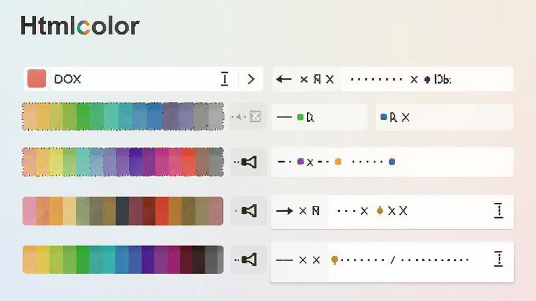536x301 pixels.
Task: Click the orange square in third row
Action: 338,162
